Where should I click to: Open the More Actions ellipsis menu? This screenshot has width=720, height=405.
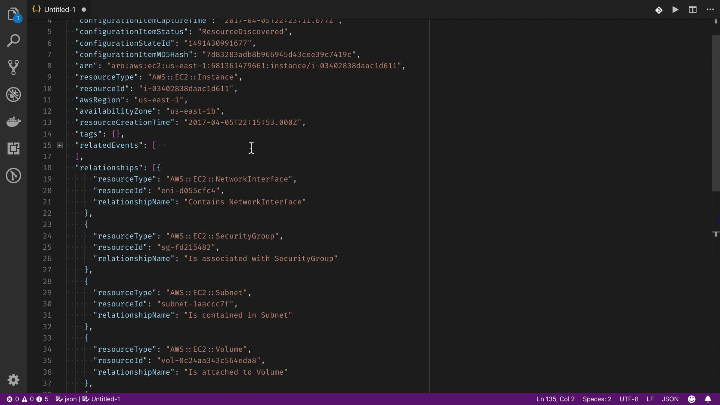710,10
